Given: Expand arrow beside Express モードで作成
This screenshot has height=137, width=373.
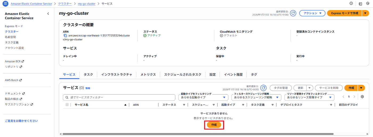Looking at the screenshot, I should click(x=365, y=13).
